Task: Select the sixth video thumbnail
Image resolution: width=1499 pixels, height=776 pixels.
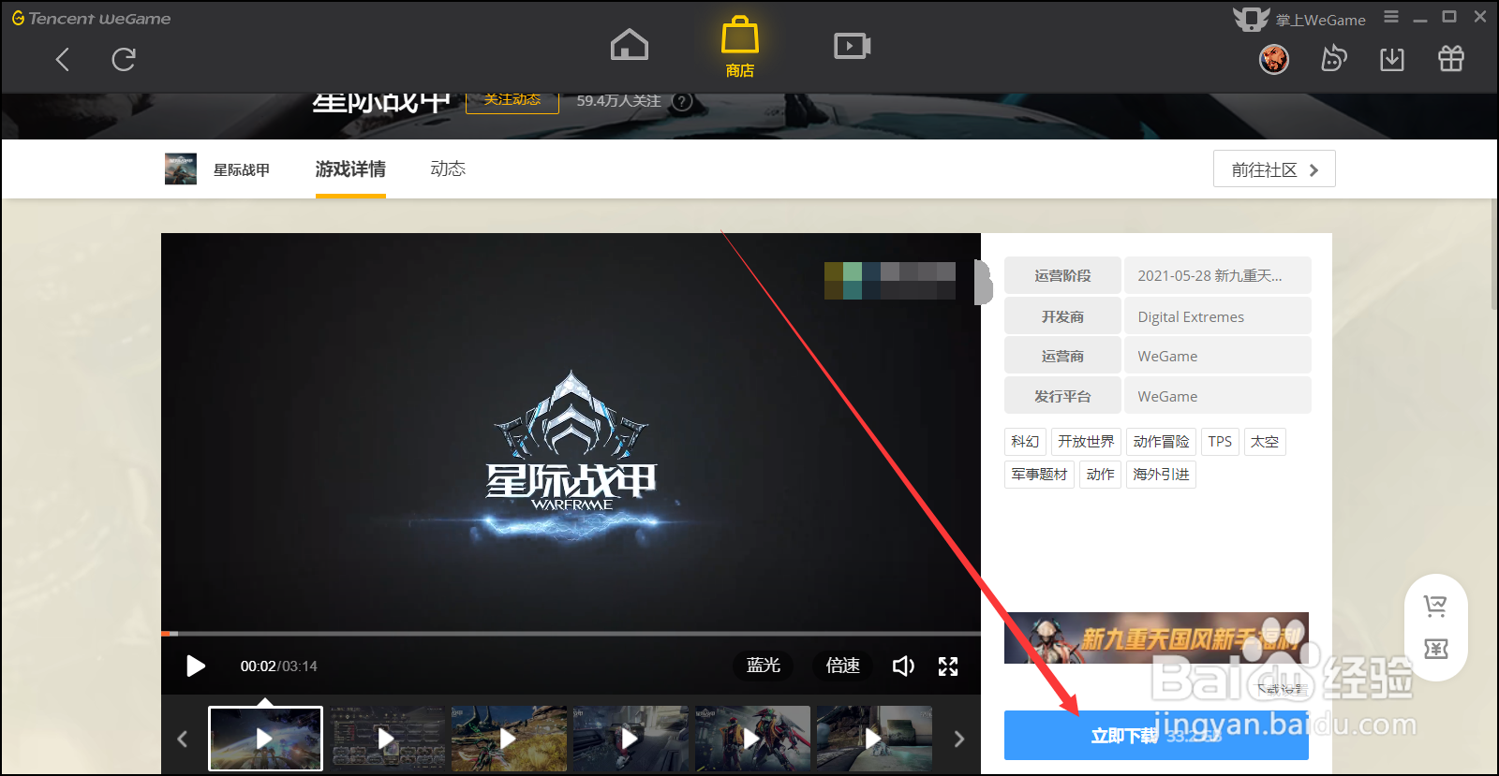Action: click(874, 739)
